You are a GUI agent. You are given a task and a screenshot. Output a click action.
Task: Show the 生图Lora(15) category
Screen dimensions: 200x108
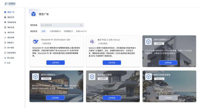[x=81, y=31]
